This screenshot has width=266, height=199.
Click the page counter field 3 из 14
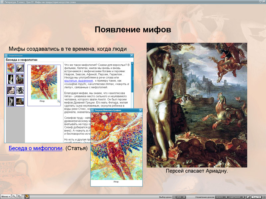pos(256,197)
